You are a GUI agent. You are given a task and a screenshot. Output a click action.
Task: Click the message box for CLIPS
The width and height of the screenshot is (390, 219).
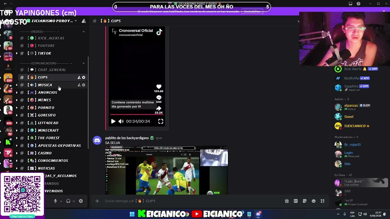point(192,201)
